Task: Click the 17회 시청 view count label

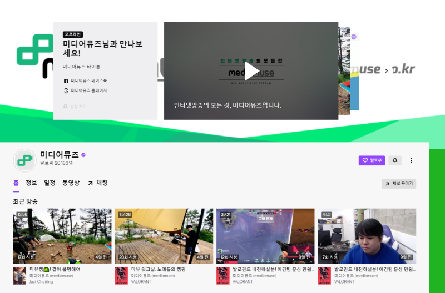Action: (x=26, y=257)
